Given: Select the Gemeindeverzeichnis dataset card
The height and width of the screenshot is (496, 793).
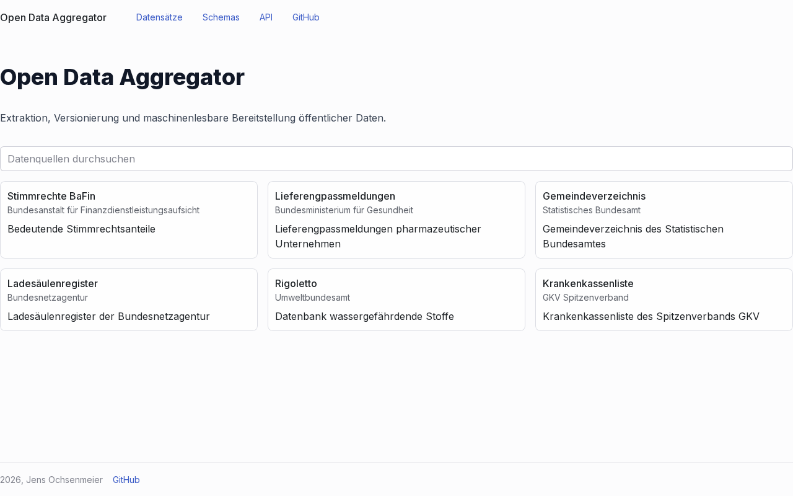Looking at the screenshot, I should click(664, 219).
